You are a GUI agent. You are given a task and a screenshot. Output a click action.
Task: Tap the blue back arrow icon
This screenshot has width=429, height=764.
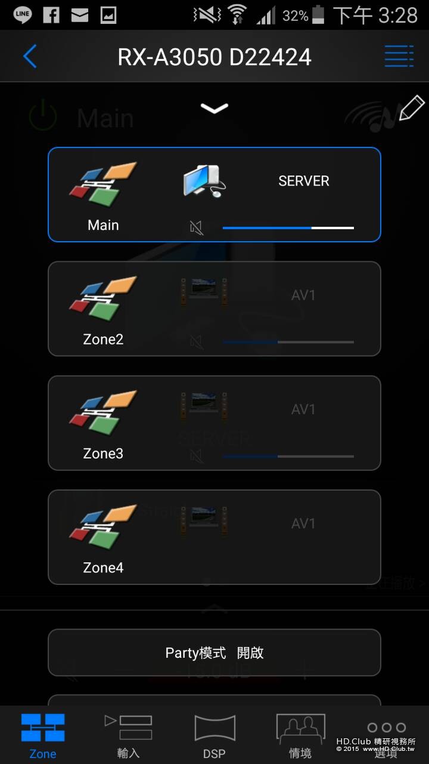(x=30, y=57)
